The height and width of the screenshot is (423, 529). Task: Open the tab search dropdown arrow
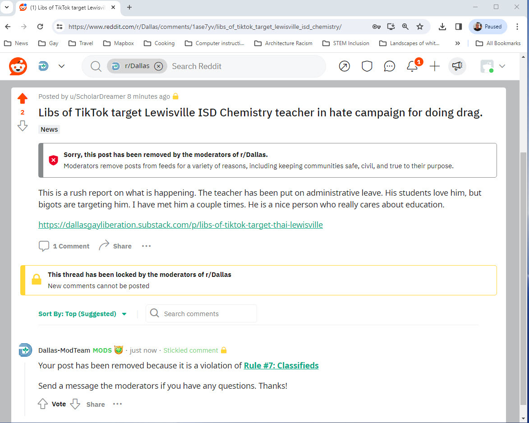6,7
